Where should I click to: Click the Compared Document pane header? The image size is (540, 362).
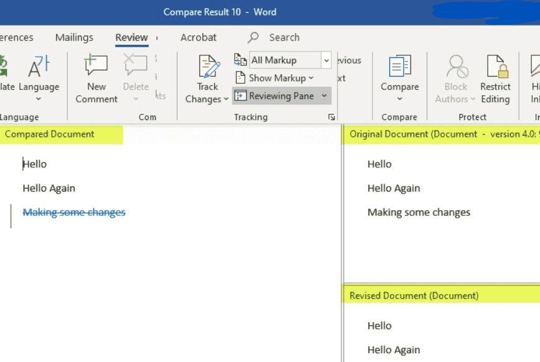click(x=61, y=134)
